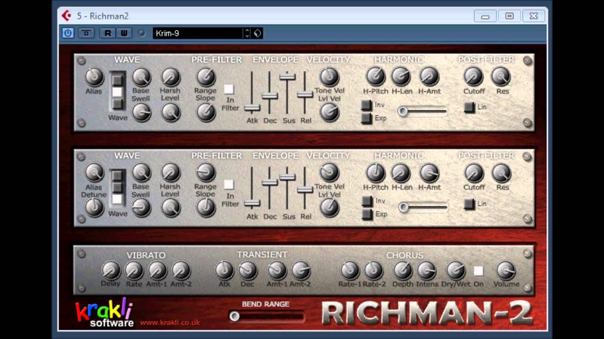Toggle the Chorus On checkbox
The height and width of the screenshot is (339, 604).
[478, 271]
